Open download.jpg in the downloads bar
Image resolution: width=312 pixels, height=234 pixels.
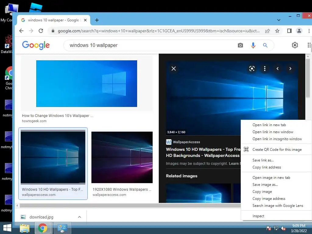click(x=41, y=217)
